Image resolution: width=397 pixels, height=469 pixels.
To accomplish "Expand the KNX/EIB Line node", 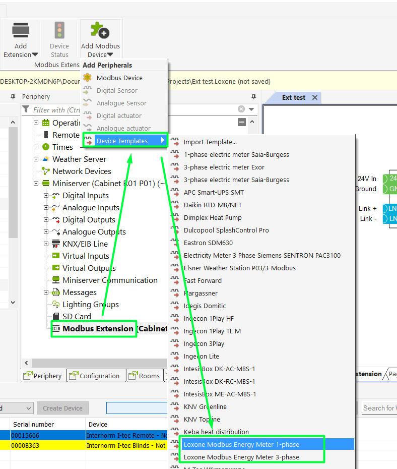I will (x=46, y=244).
